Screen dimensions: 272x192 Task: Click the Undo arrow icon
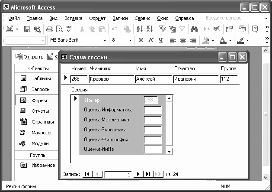click(115, 29)
